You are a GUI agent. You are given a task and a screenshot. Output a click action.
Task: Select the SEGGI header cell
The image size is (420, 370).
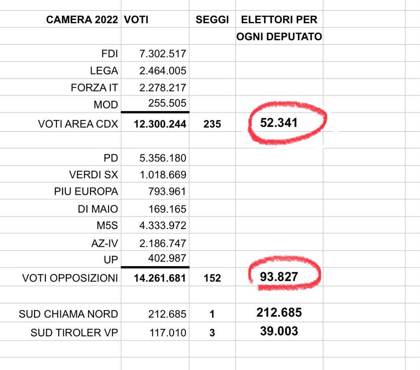(x=213, y=19)
